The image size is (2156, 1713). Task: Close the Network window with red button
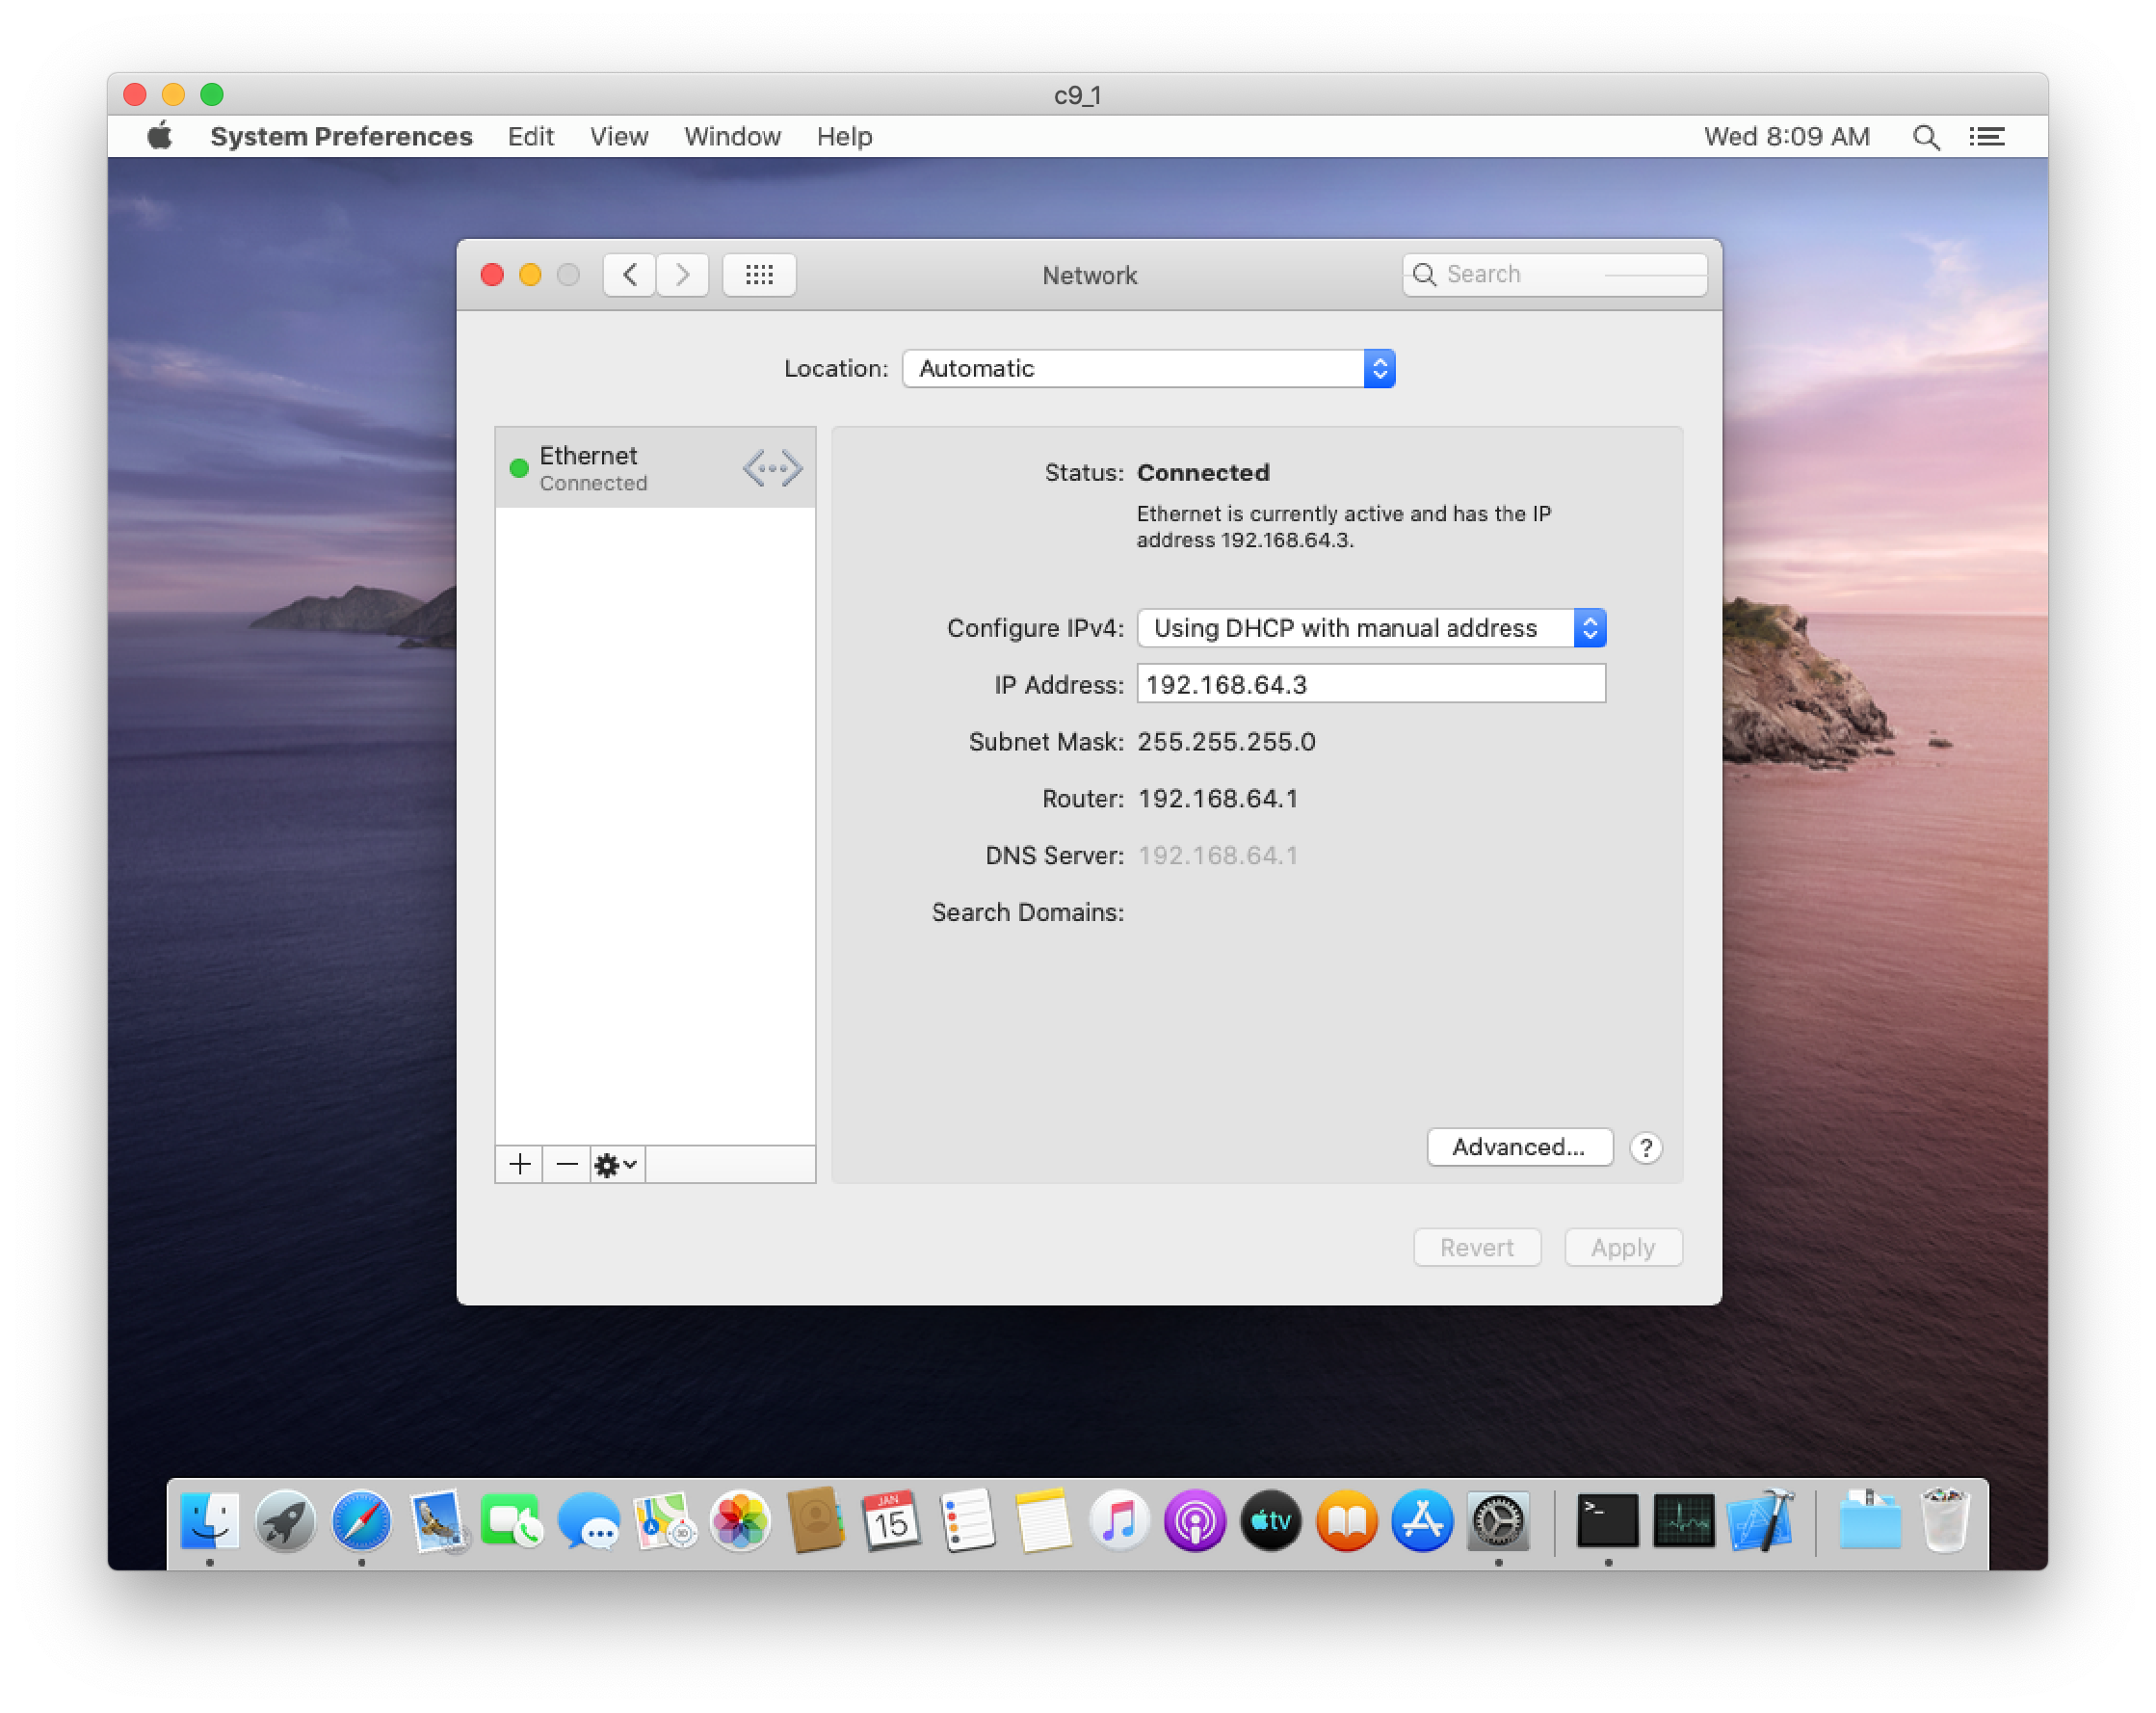[x=491, y=274]
